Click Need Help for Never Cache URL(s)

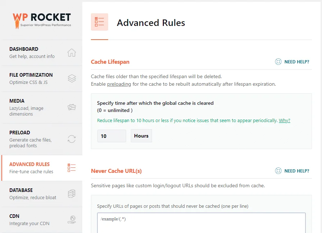click(x=296, y=171)
